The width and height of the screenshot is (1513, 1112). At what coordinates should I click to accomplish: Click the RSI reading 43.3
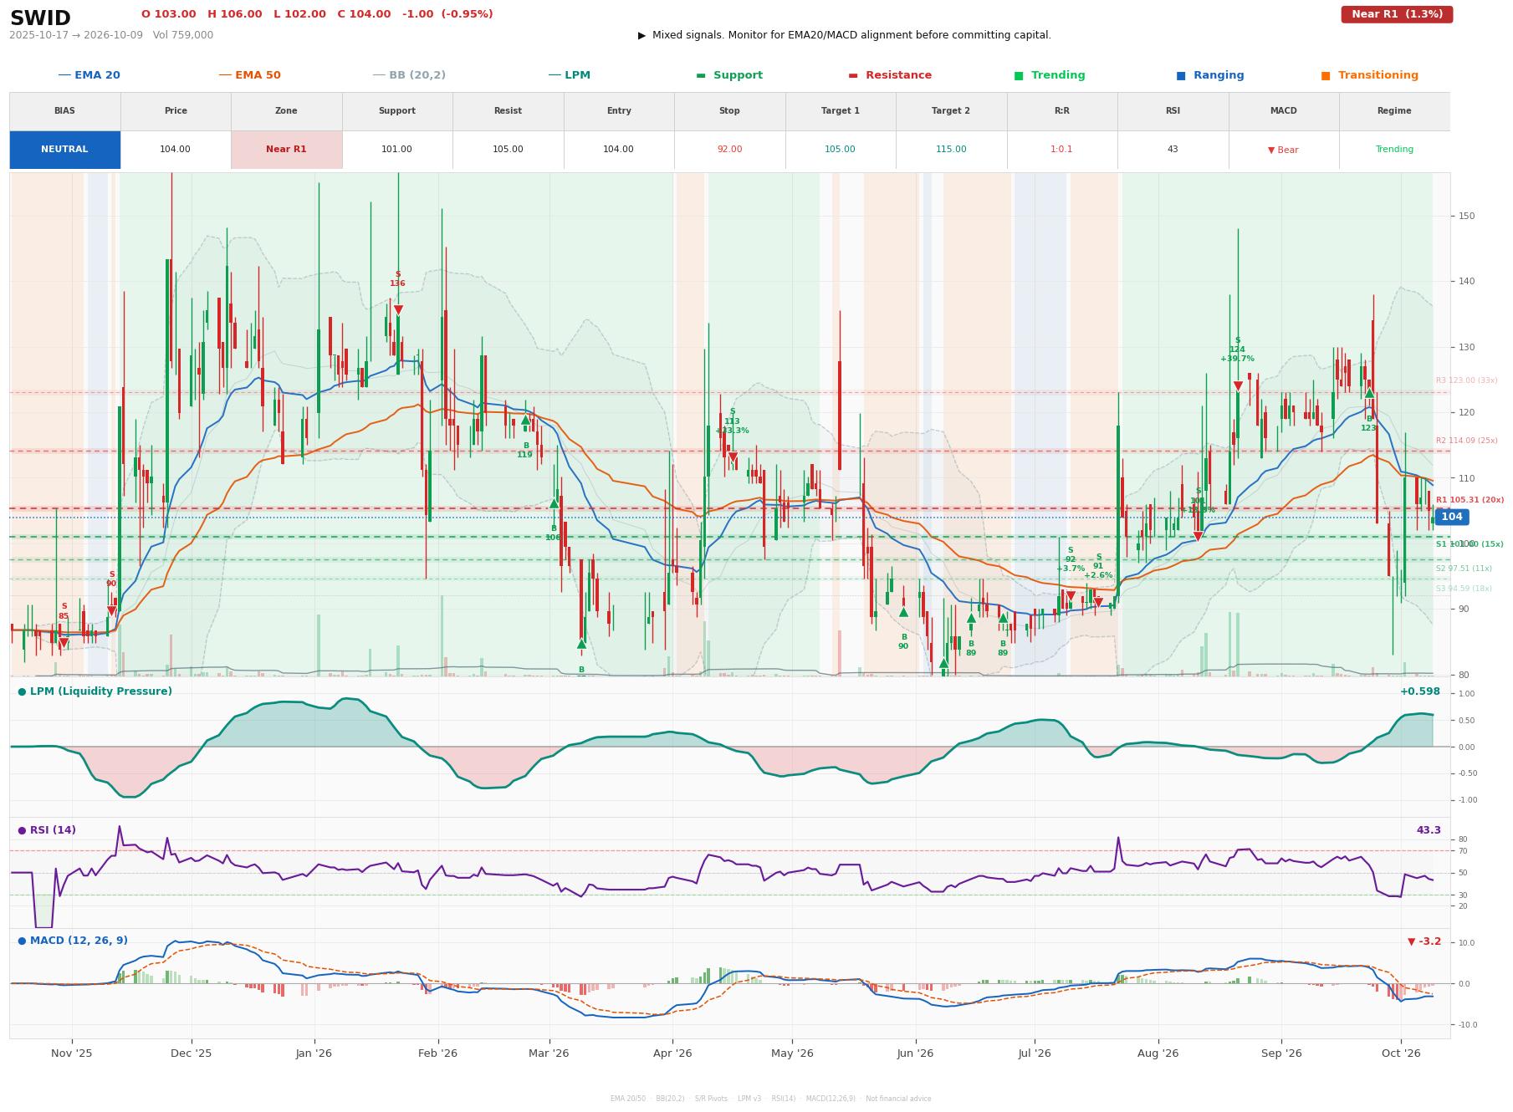pos(1429,830)
